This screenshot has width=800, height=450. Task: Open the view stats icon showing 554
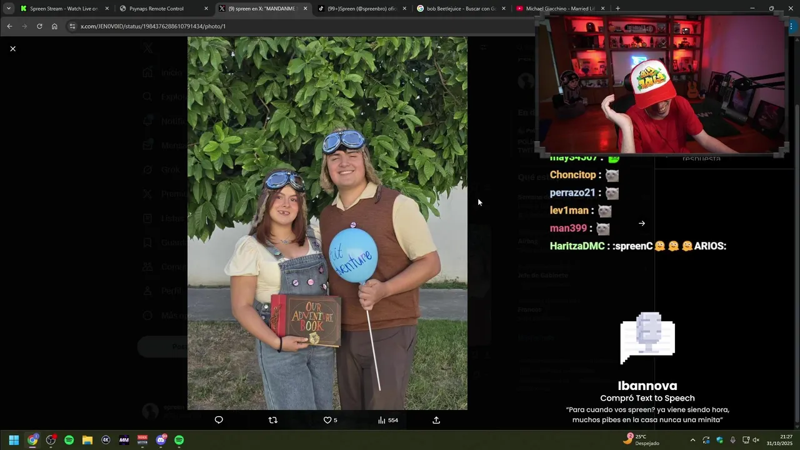[x=387, y=420]
